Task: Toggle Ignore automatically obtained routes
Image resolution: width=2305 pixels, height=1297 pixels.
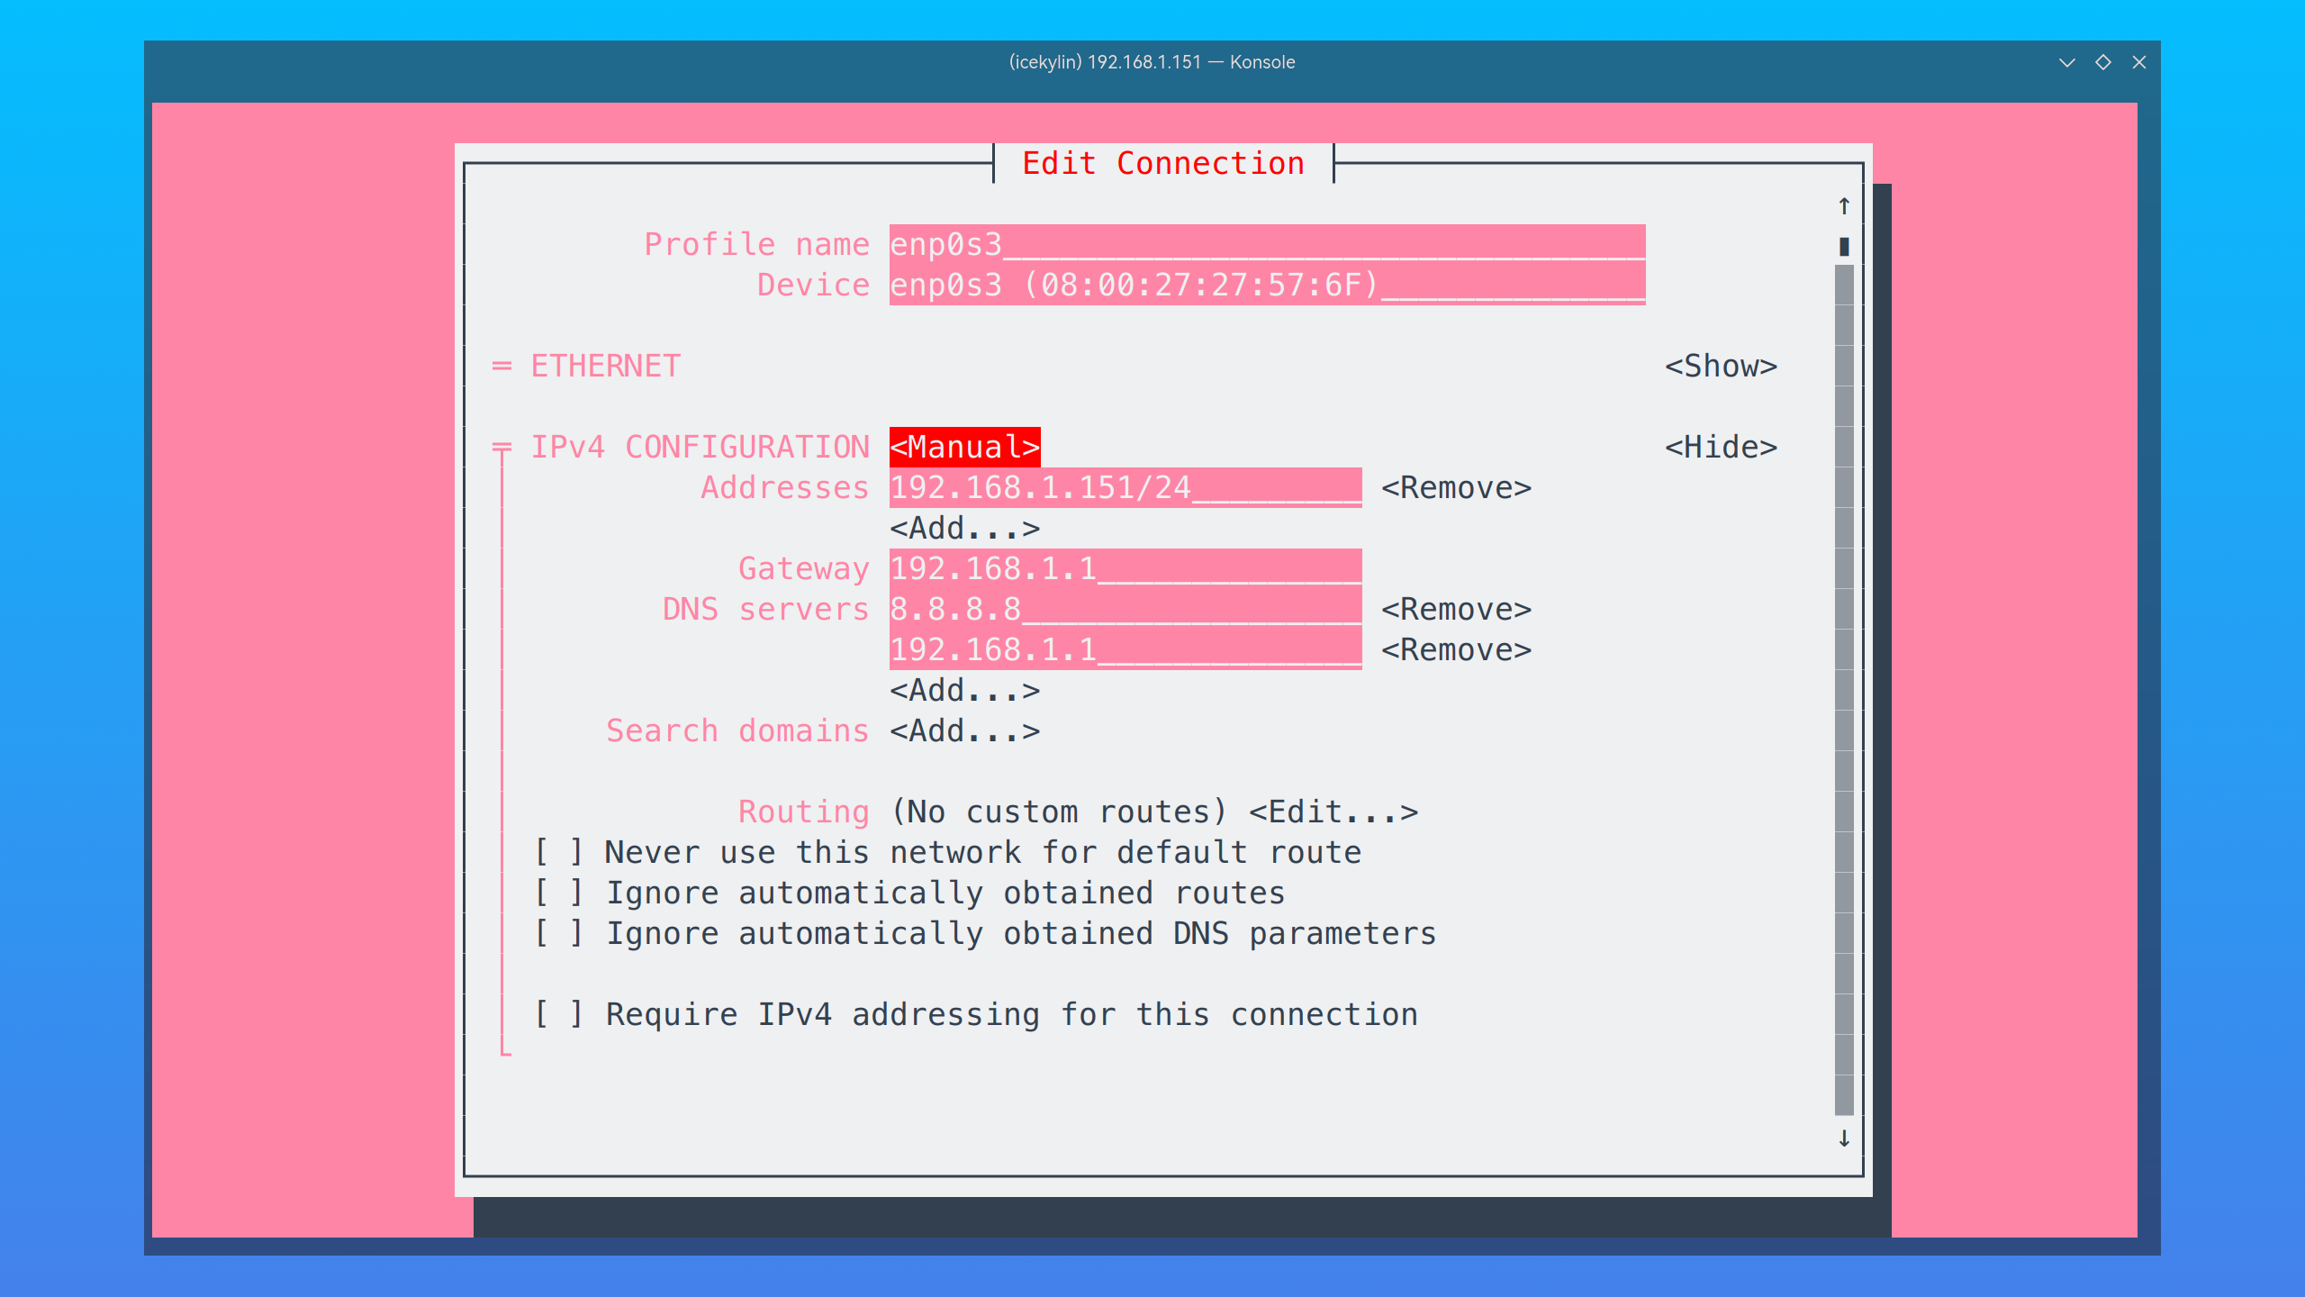Action: tap(909, 893)
